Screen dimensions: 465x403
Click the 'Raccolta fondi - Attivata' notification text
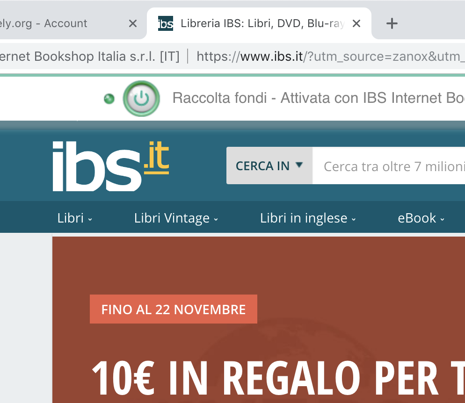tap(319, 98)
